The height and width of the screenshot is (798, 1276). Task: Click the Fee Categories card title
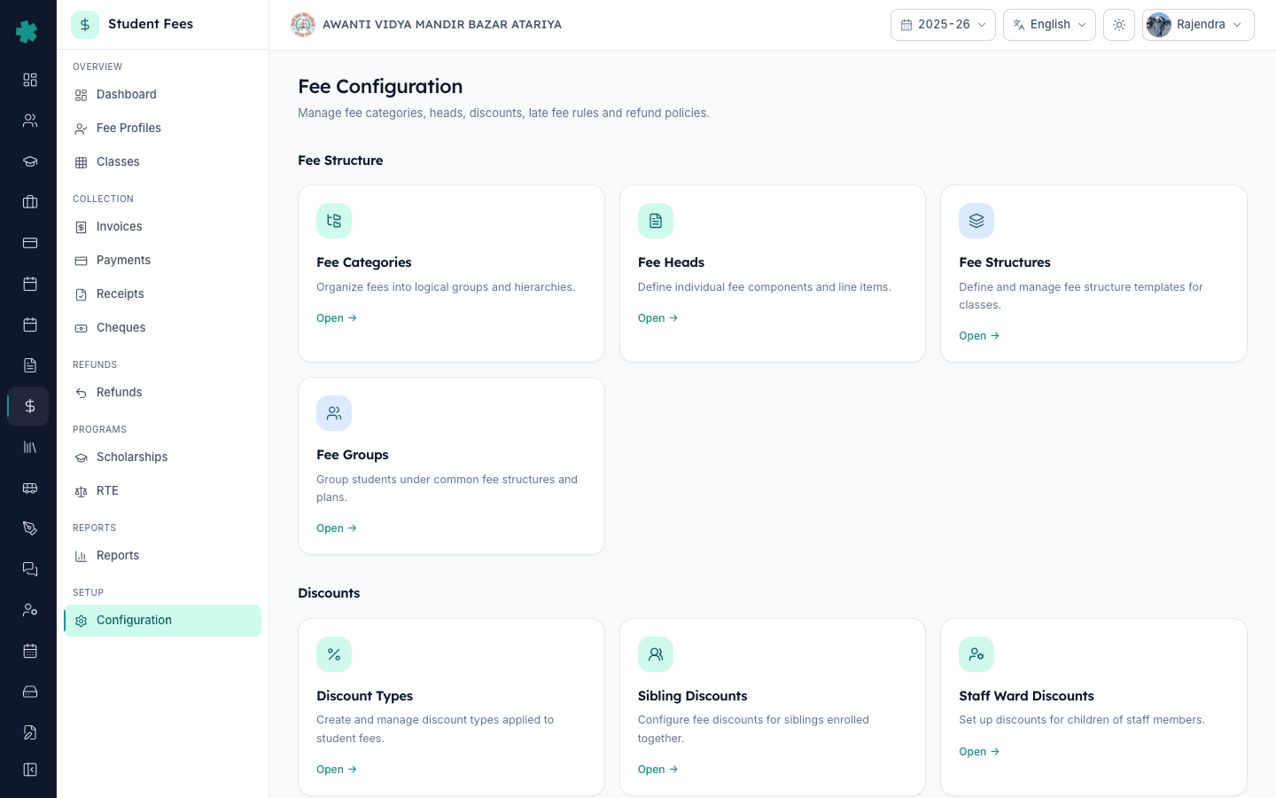pyautogui.click(x=364, y=262)
